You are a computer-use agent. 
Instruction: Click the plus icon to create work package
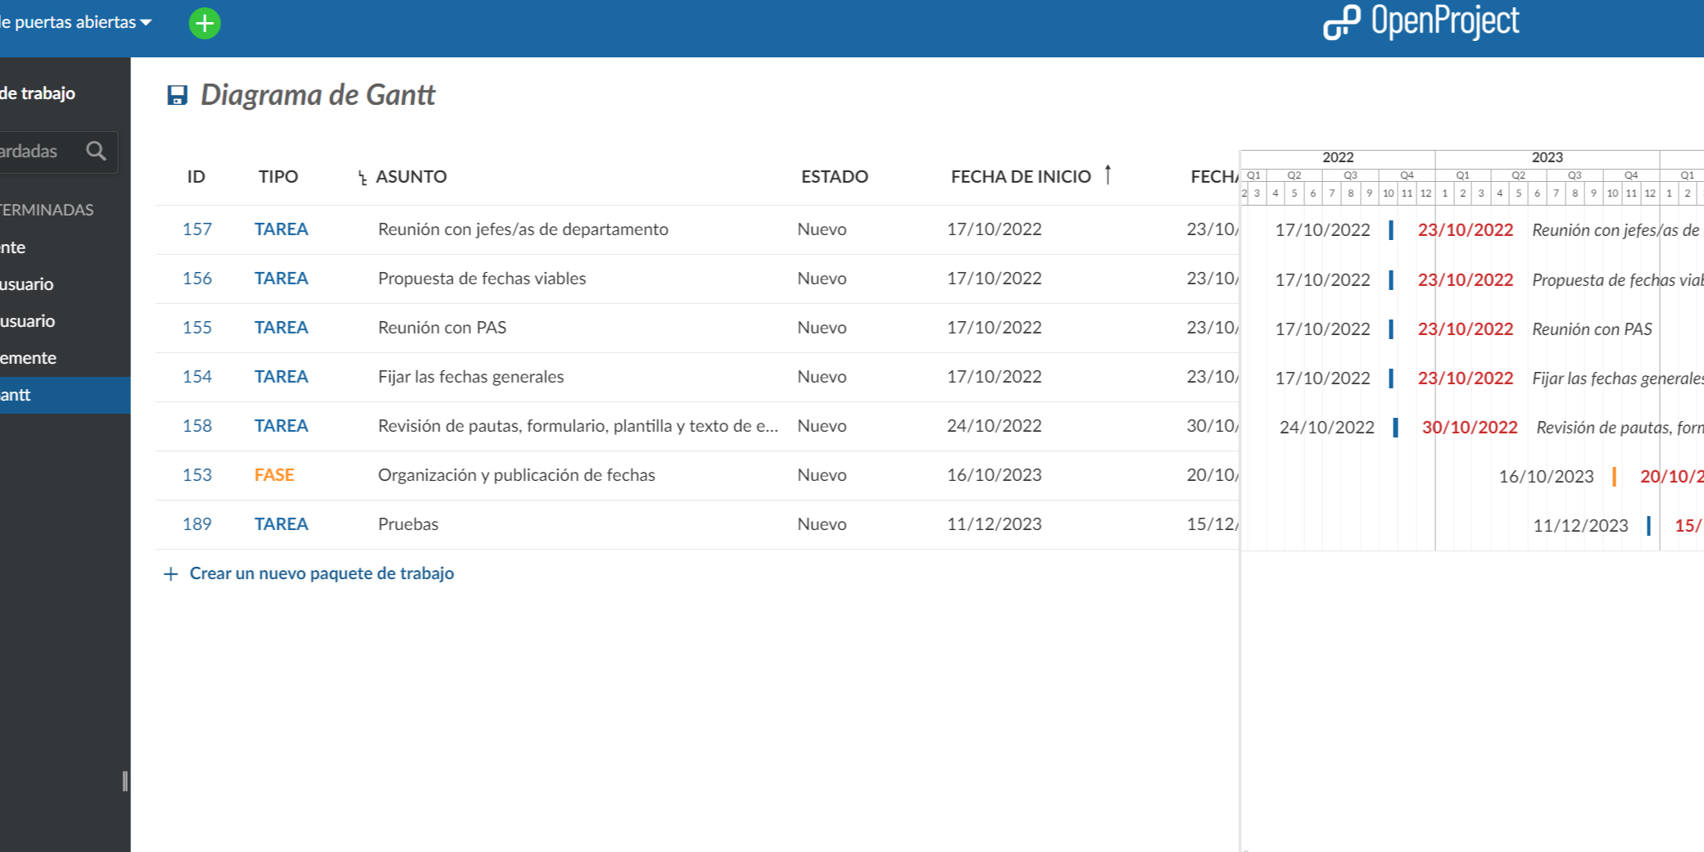170,574
